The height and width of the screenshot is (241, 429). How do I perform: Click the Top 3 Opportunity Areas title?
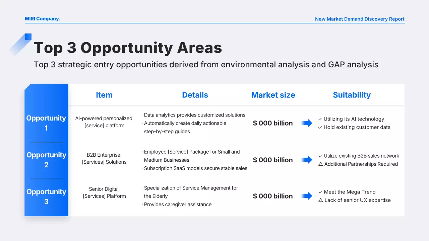[x=128, y=48]
